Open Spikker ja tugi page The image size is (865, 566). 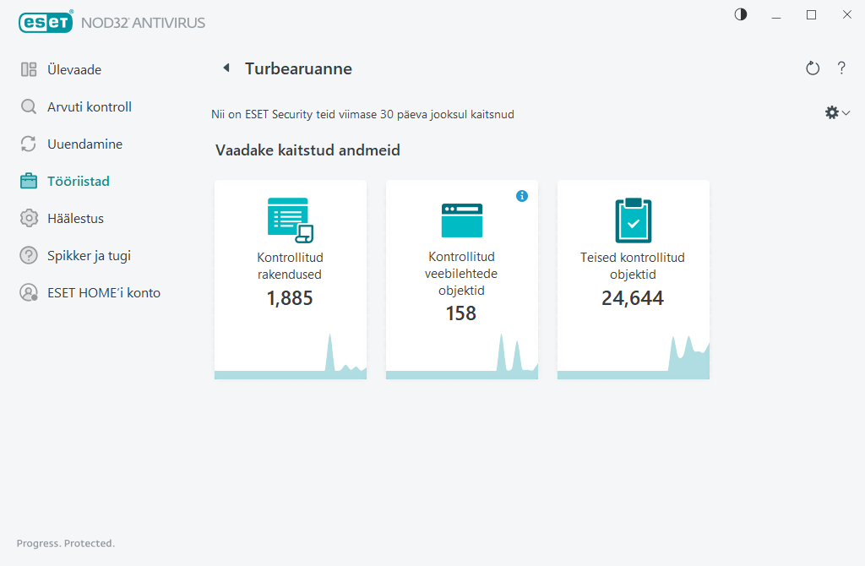[89, 256]
